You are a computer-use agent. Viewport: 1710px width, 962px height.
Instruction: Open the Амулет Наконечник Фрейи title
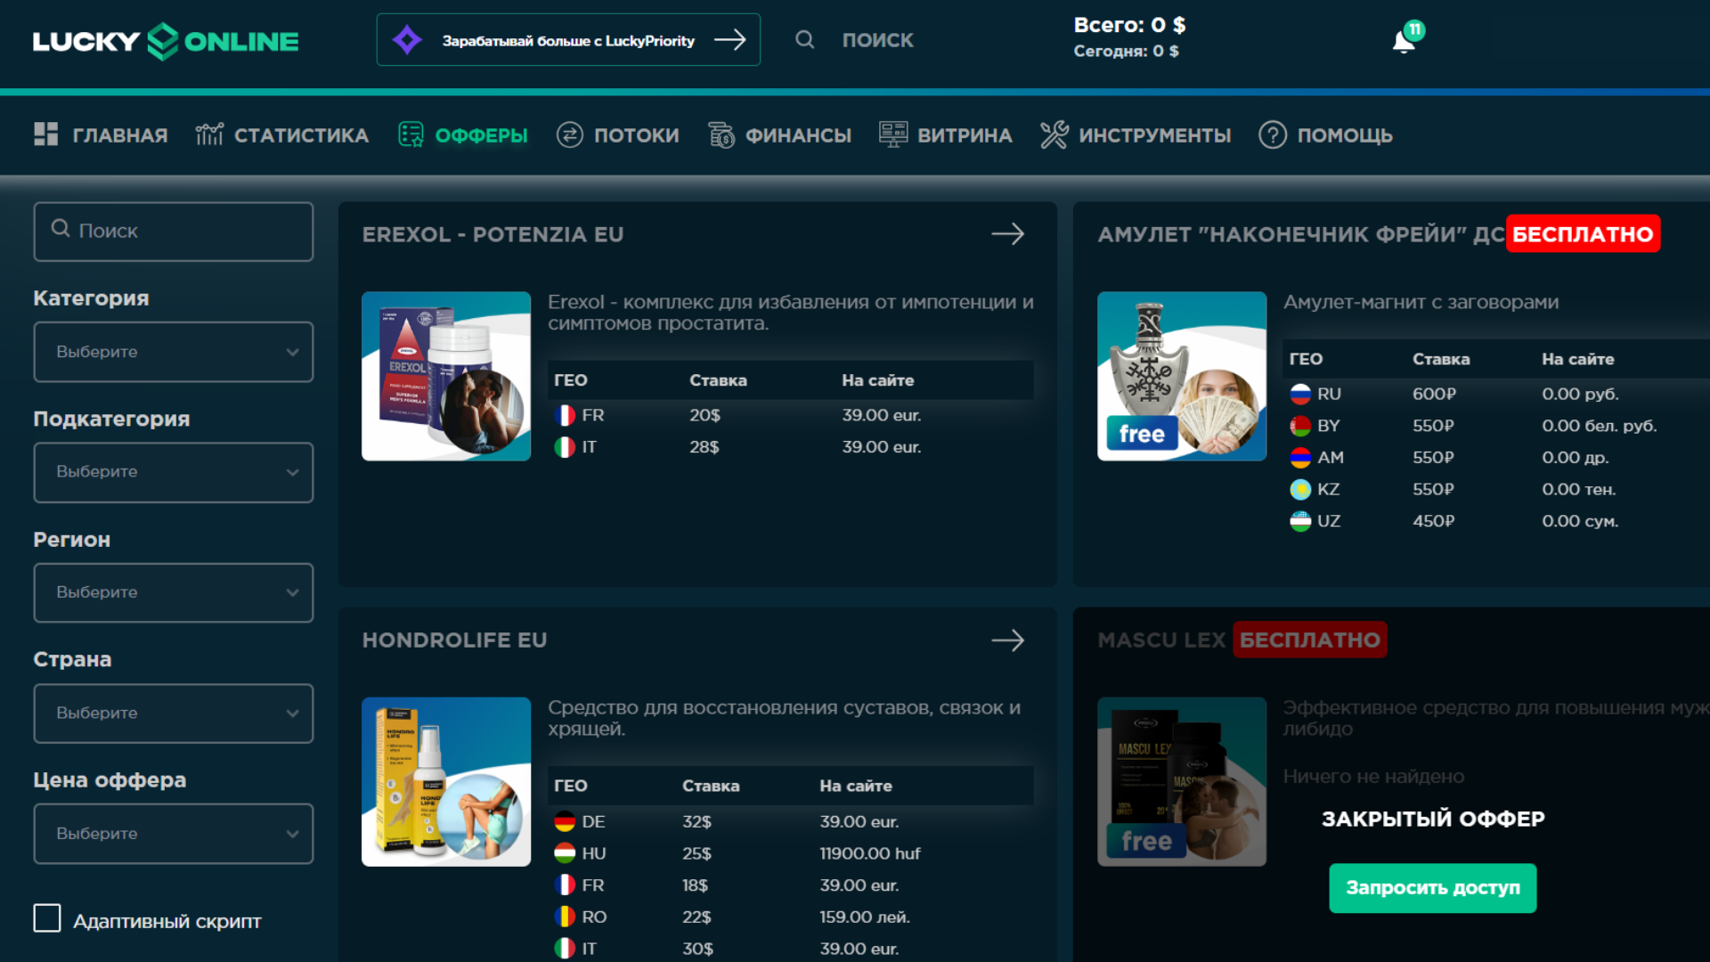click(x=1301, y=234)
